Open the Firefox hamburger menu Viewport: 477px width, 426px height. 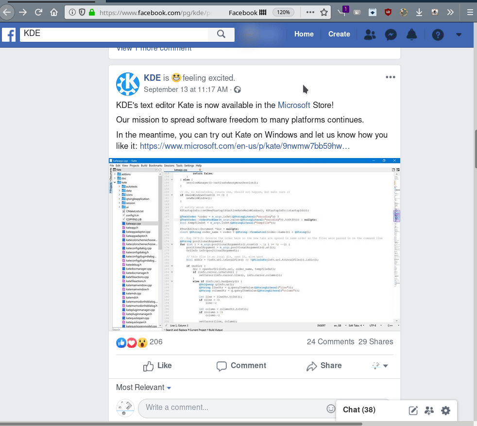pyautogui.click(x=470, y=12)
